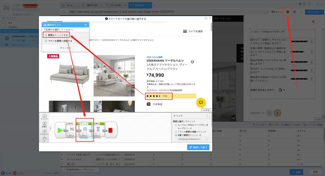
Task: Choose 要素をクリックする in the hint panel
Action: [56, 35]
